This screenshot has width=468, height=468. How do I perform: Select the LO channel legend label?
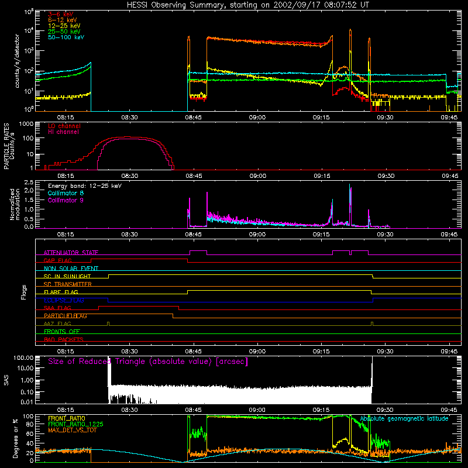point(64,126)
